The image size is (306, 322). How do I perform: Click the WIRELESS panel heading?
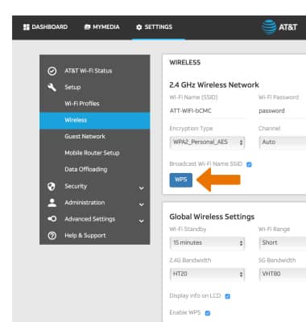click(x=185, y=62)
